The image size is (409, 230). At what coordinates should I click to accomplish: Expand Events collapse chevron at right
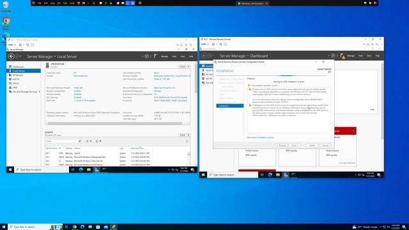(x=187, y=141)
